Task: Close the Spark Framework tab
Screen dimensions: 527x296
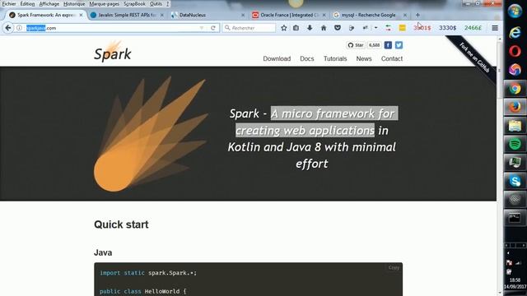Action: (81, 15)
